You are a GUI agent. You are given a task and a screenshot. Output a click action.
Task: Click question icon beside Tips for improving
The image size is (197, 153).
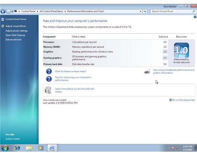(49, 79)
